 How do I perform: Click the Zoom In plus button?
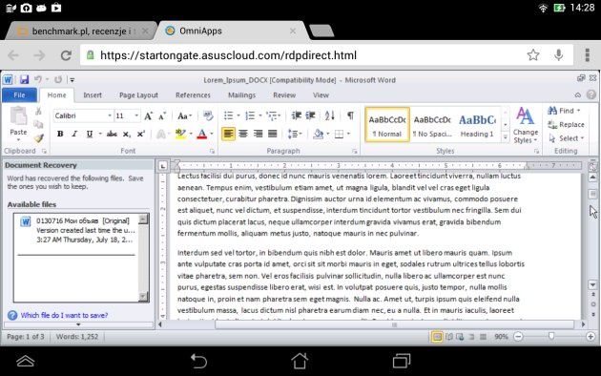[x=591, y=337]
